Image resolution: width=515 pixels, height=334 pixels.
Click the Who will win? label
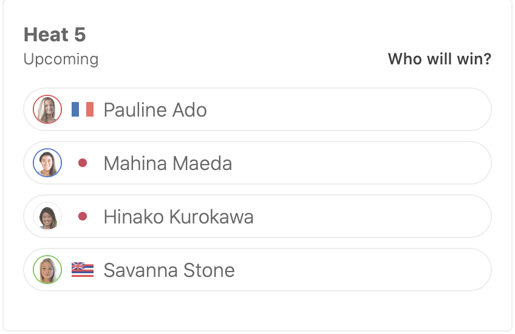(x=440, y=60)
